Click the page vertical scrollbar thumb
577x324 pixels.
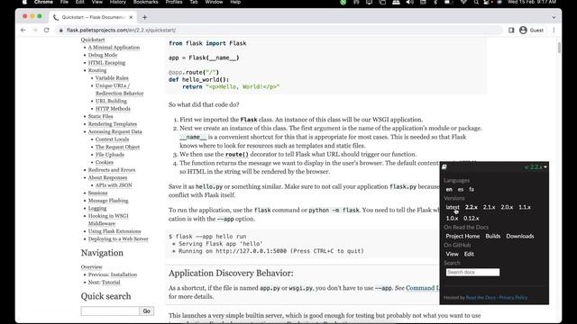559,48
